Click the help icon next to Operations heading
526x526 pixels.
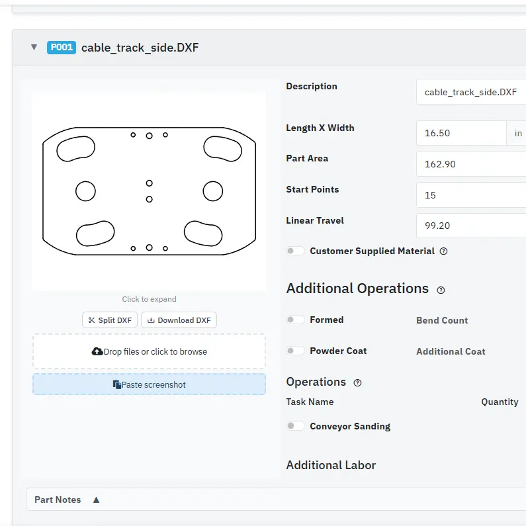(x=358, y=383)
